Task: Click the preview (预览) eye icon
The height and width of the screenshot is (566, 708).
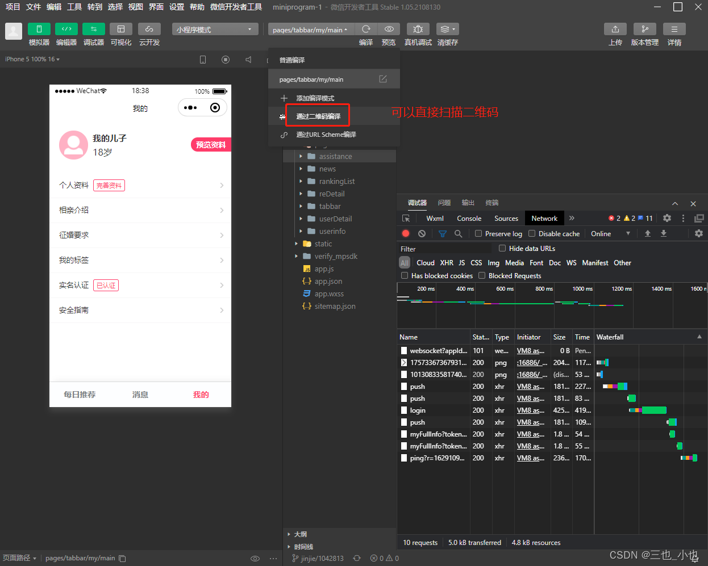Action: point(389,29)
